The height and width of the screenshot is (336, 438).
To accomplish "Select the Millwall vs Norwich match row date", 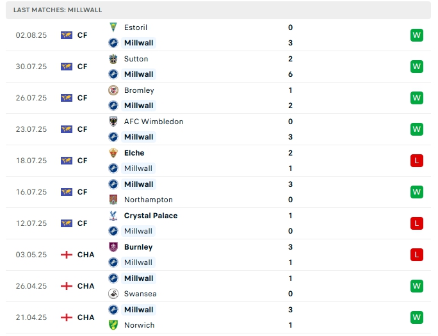I will 31,317.
